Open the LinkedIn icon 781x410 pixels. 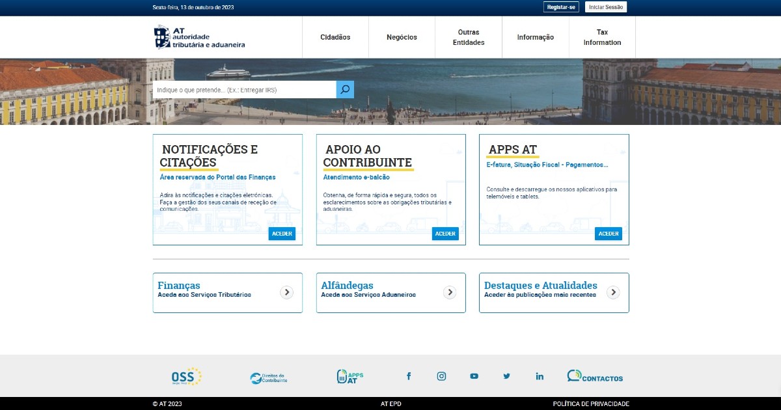(540, 376)
